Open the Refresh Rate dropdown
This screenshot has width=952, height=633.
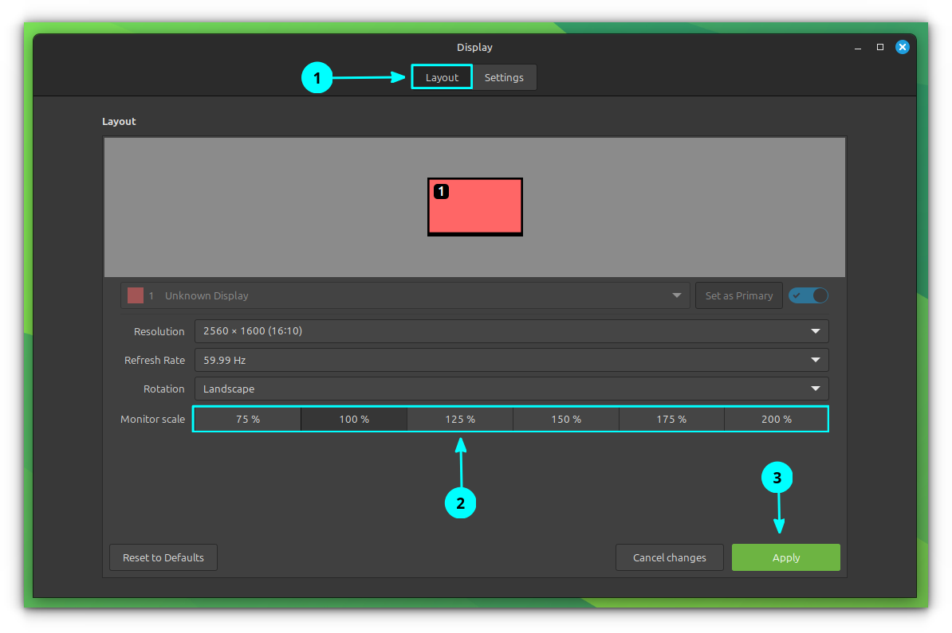(x=511, y=360)
